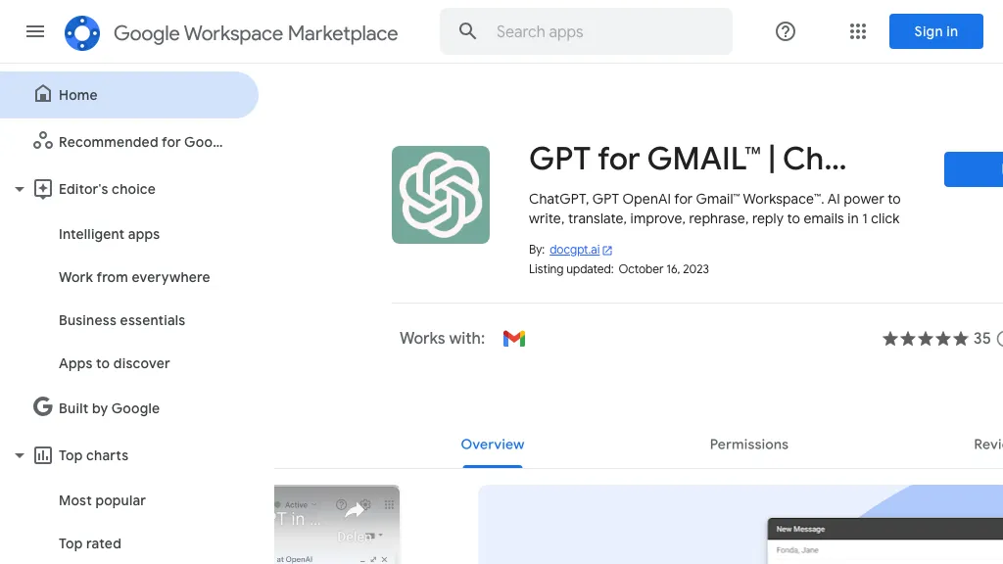Collapse the Editor's choice section

19,189
